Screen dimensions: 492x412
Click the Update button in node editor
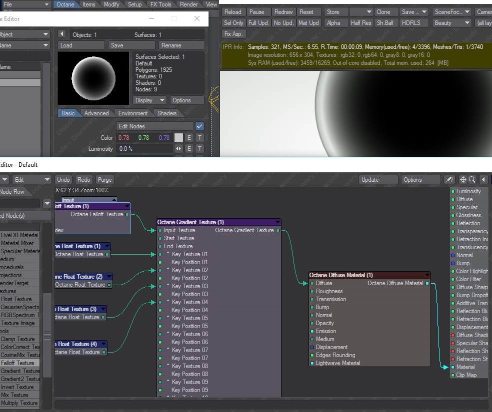point(378,180)
